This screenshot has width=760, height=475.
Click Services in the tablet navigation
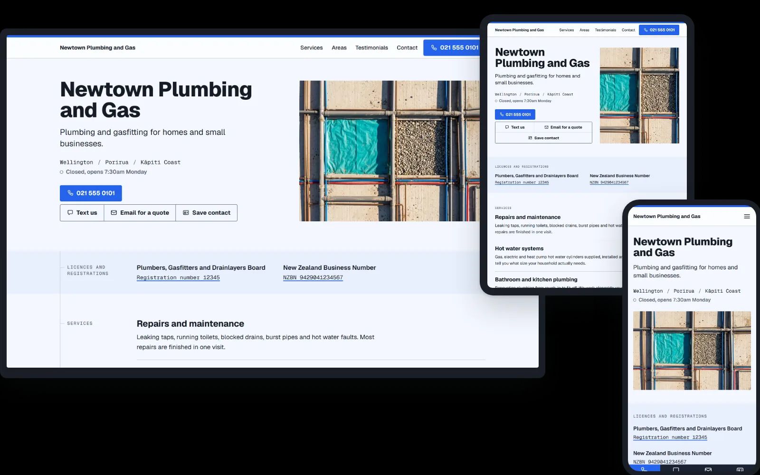[x=566, y=30]
